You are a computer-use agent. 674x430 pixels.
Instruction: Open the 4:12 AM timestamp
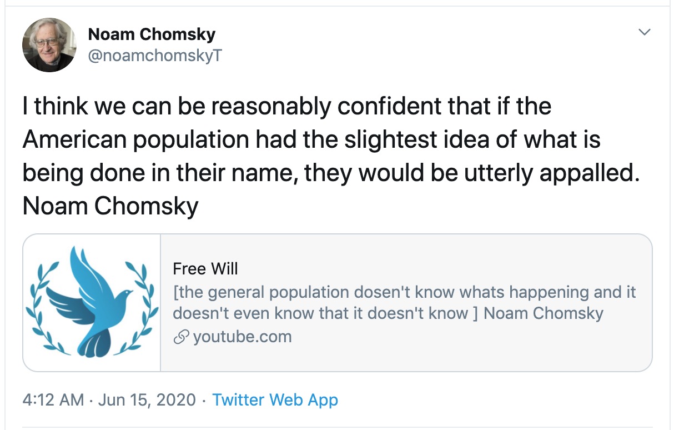[53, 400]
